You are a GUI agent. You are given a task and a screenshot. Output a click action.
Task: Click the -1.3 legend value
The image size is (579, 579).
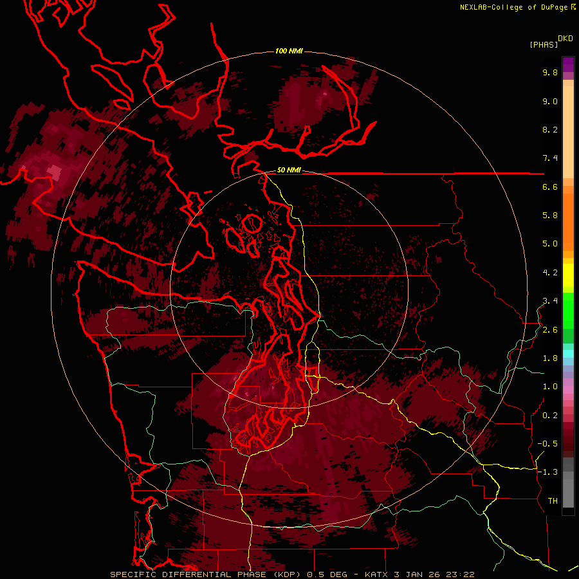(x=547, y=472)
